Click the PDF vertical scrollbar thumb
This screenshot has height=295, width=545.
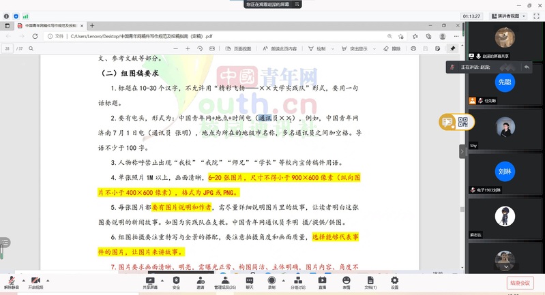point(462,209)
